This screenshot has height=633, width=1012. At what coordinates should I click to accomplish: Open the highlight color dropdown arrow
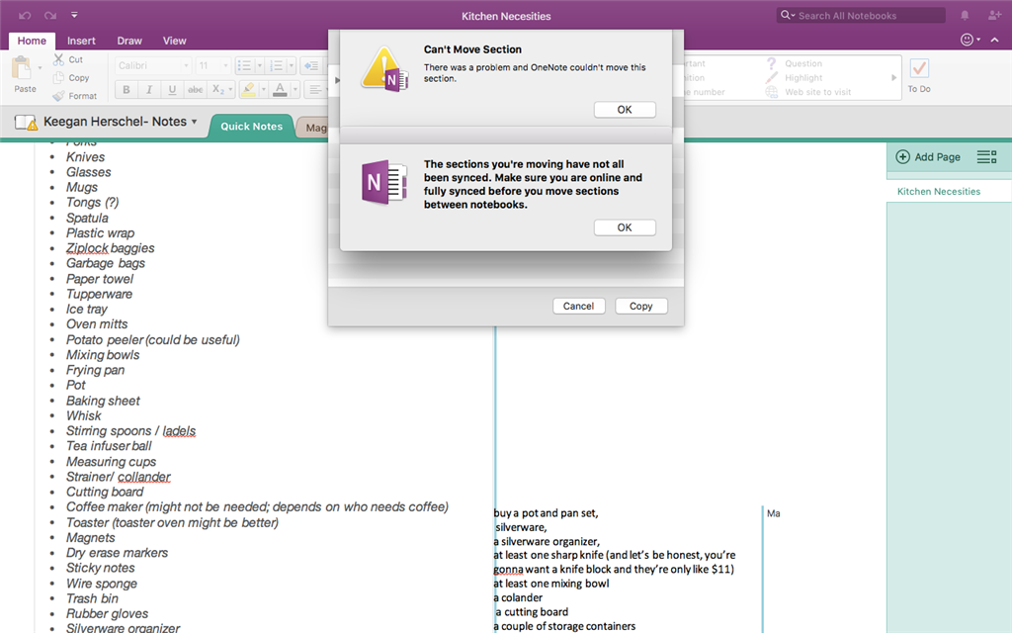263,90
